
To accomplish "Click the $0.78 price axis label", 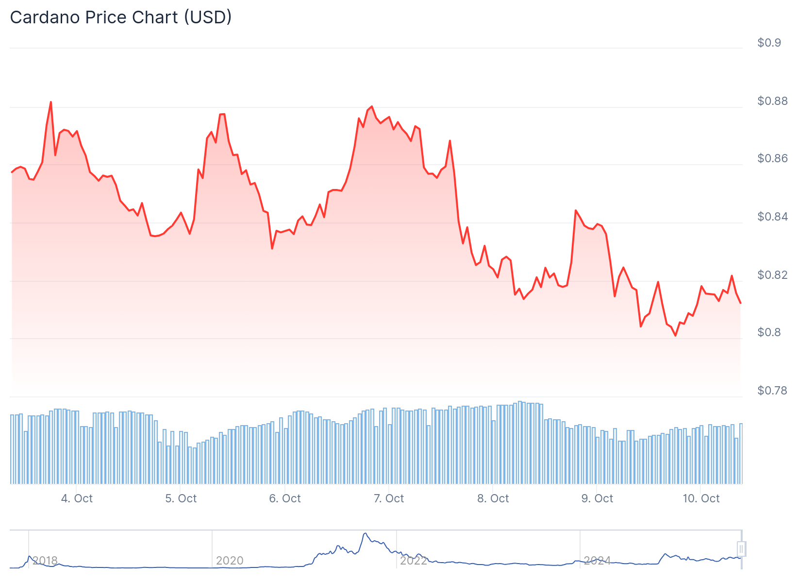I will point(772,391).
